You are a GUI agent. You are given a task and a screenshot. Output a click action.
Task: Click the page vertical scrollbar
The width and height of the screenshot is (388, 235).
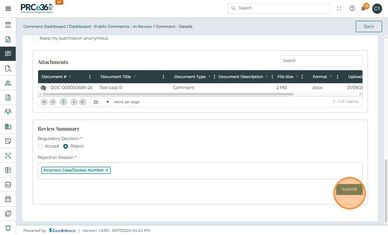[x=386, y=191]
